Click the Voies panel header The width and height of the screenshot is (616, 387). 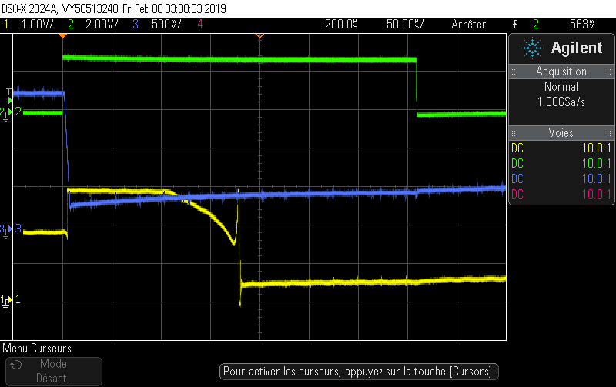(561, 133)
